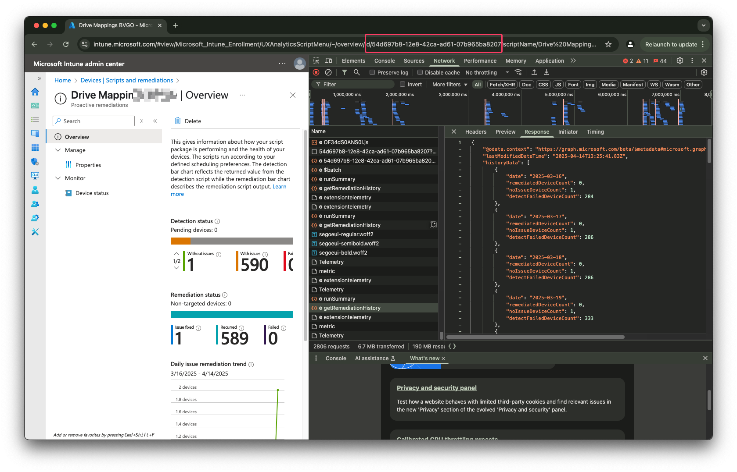The image size is (737, 472).
Task: Enable Disable cache checkbox
Action: point(420,72)
